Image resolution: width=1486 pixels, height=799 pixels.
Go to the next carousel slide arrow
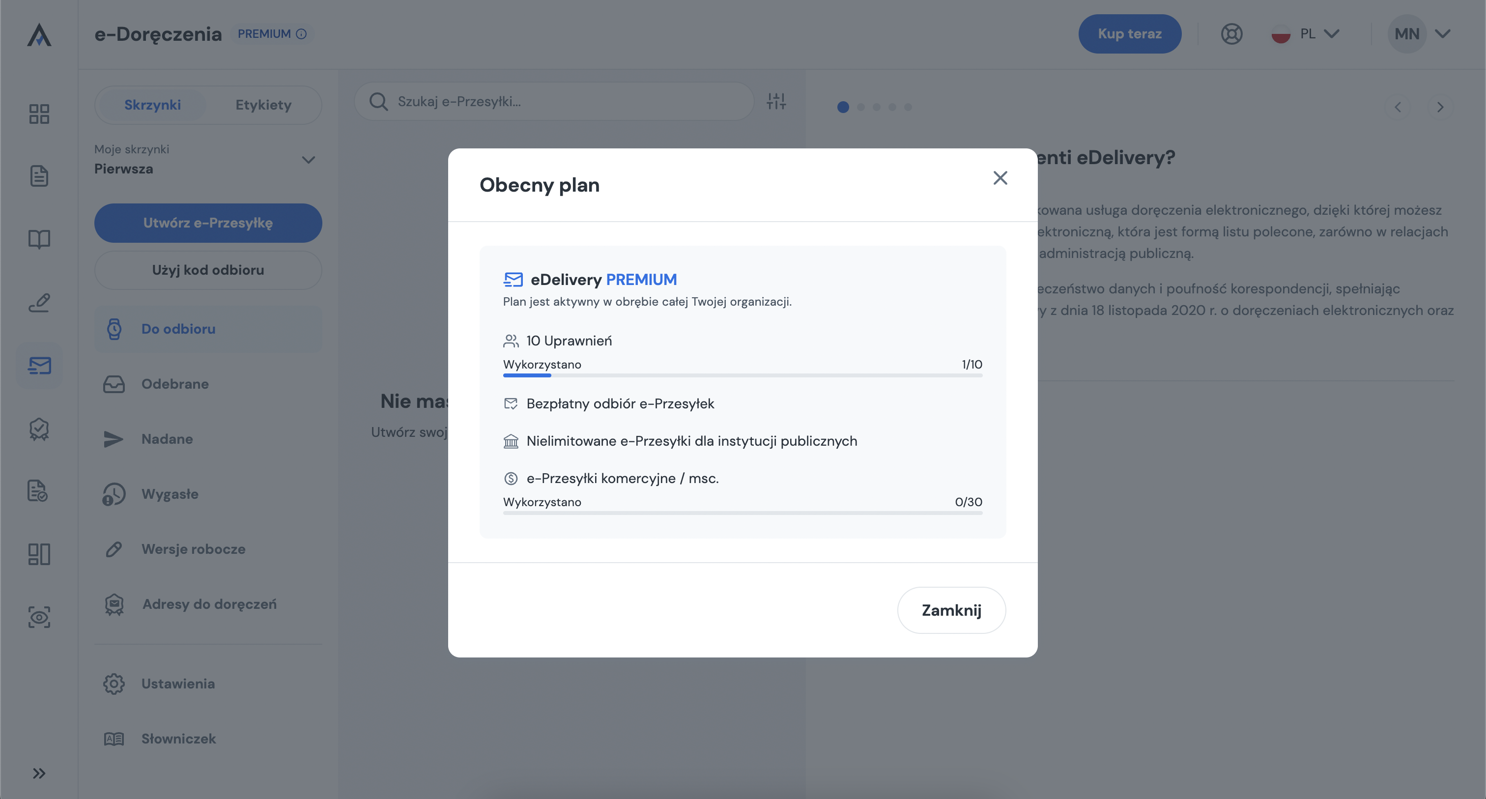(x=1440, y=107)
